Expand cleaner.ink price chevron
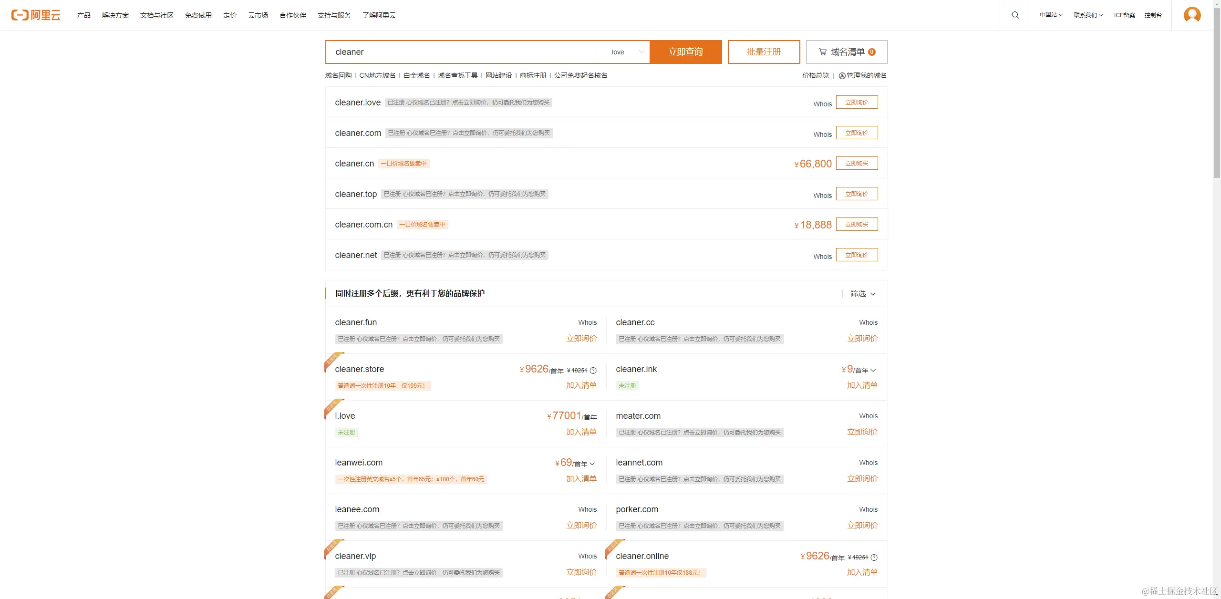This screenshot has height=599, width=1221. pyautogui.click(x=873, y=371)
